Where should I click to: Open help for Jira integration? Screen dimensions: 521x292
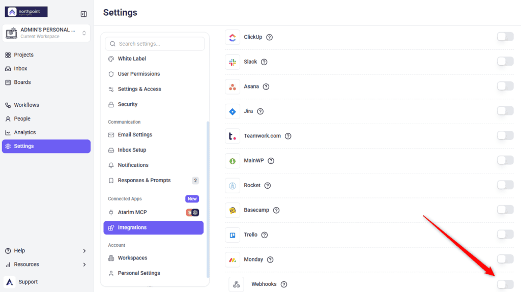click(260, 111)
